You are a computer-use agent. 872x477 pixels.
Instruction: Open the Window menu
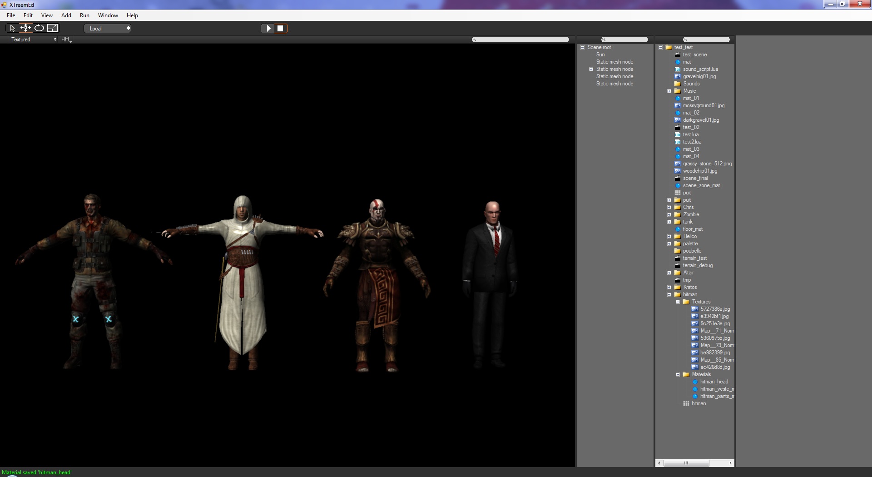(x=108, y=15)
